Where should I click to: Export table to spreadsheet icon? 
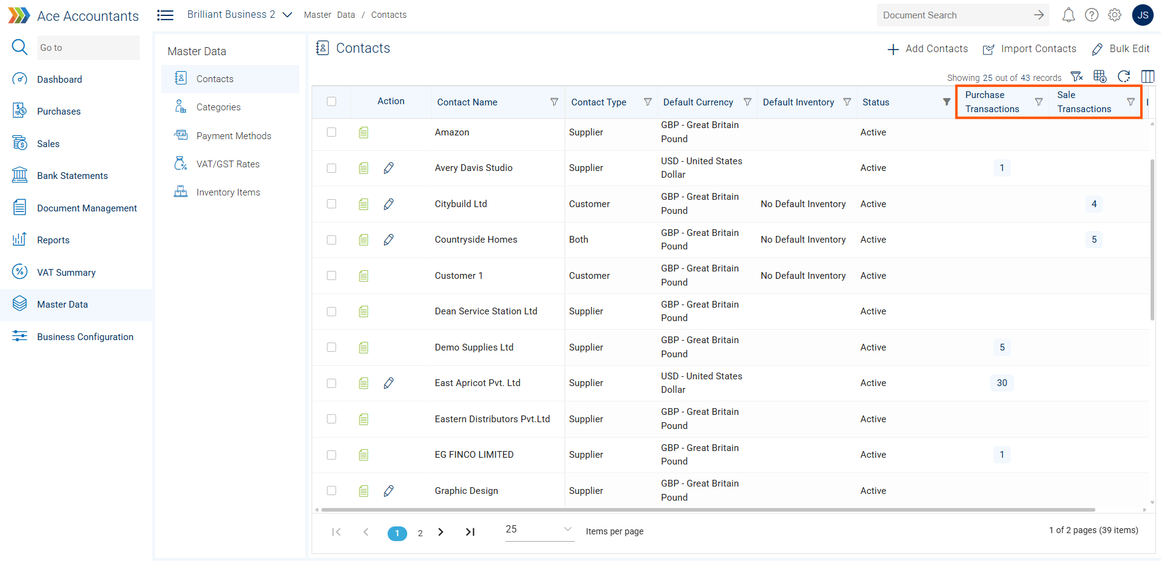[1100, 77]
